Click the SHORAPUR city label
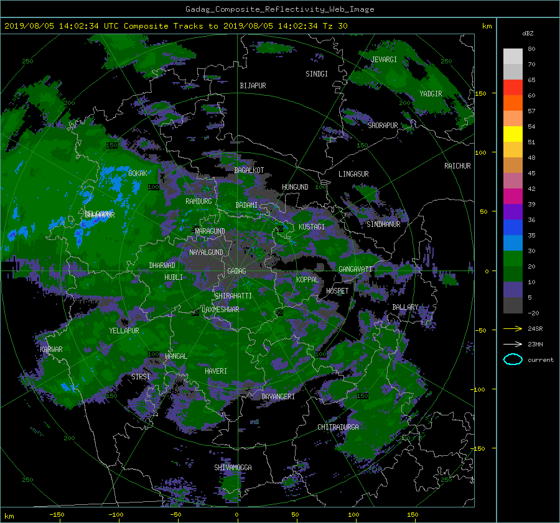Viewport: 560px width, 523px height. click(383, 126)
